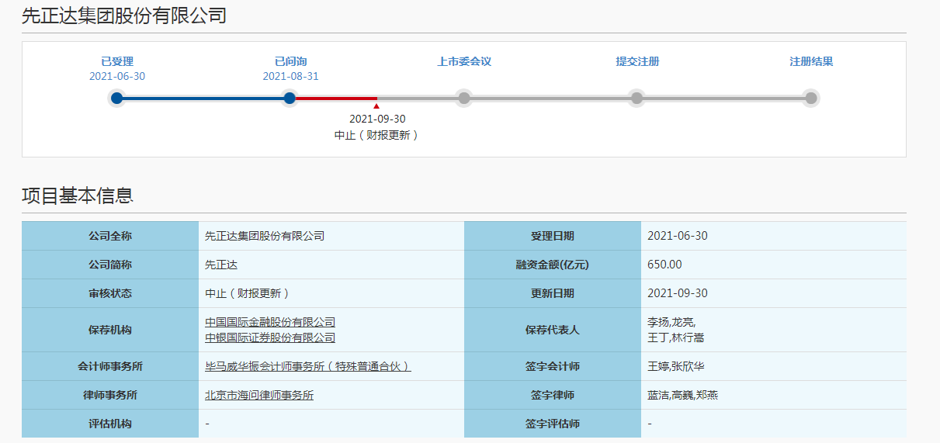
Task: Click the 2021-08-31 date under 已问询
Action: click(x=290, y=76)
